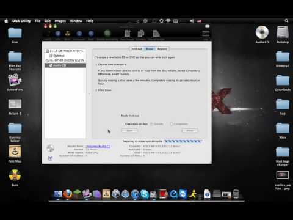The width and height of the screenshot is (293, 220).
Task: Select the Completely erase radio button
Action: 171,124
